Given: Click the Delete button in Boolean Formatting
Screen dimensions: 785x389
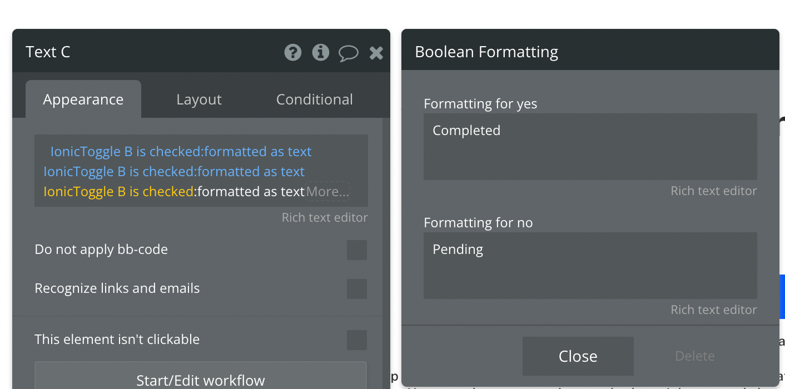Looking at the screenshot, I should 695,356.
